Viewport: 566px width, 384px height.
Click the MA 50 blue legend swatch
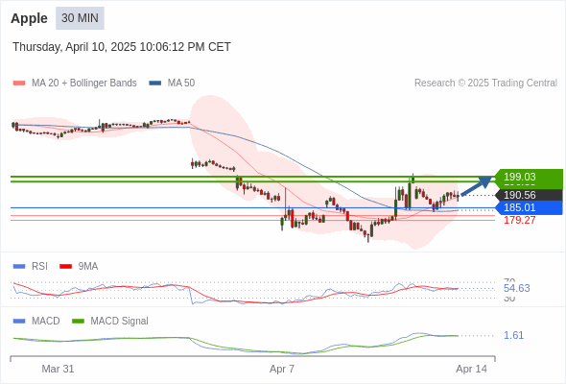pyautogui.click(x=154, y=84)
